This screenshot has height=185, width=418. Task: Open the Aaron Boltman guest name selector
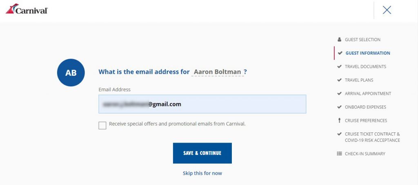click(x=217, y=72)
